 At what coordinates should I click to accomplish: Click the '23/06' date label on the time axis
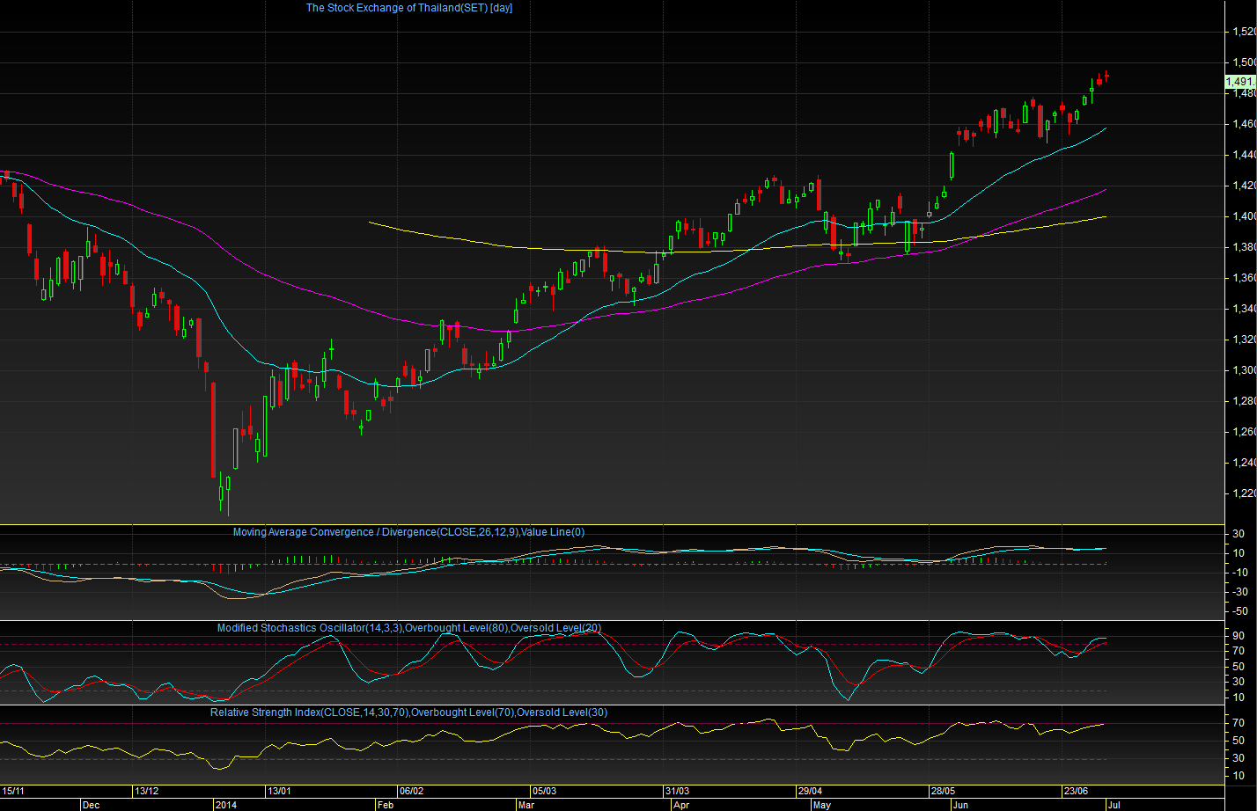[1076, 790]
